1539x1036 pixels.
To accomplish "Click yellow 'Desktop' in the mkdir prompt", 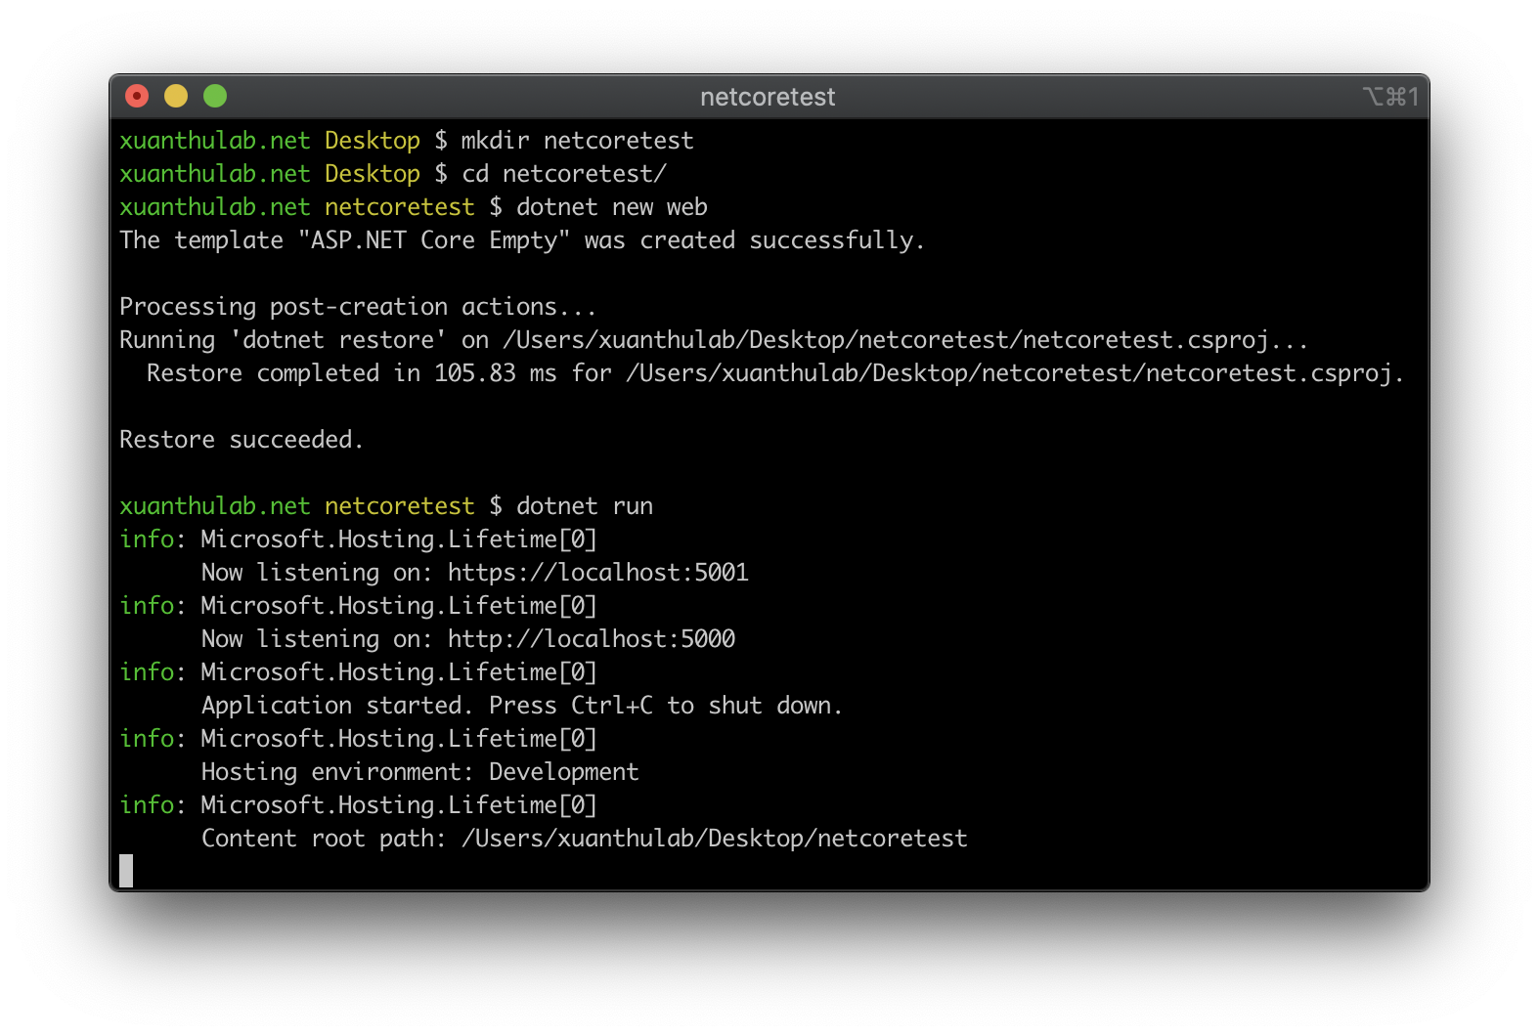I will click(x=373, y=141).
